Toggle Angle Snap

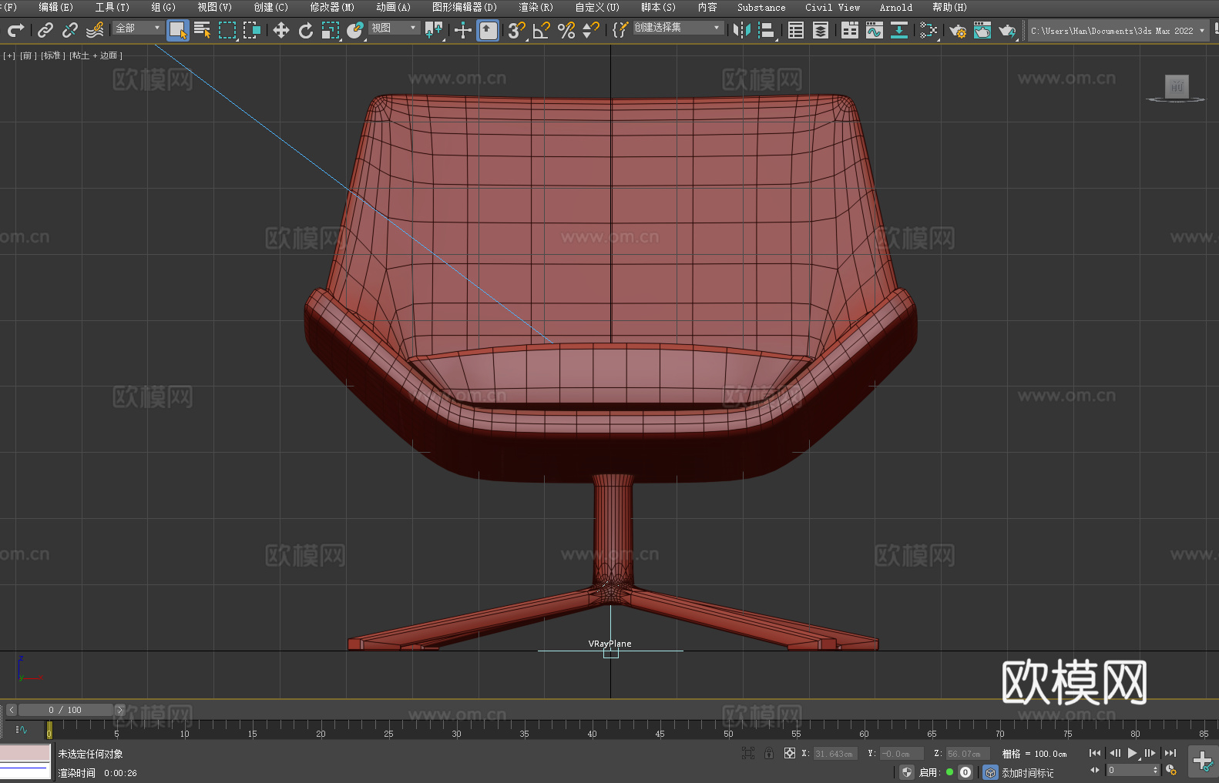point(542,30)
